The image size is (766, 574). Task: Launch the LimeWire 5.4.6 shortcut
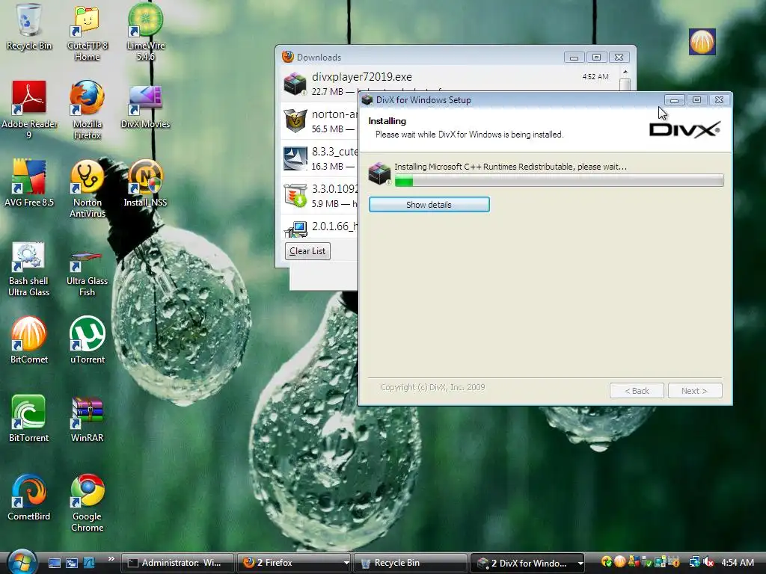[x=145, y=32]
